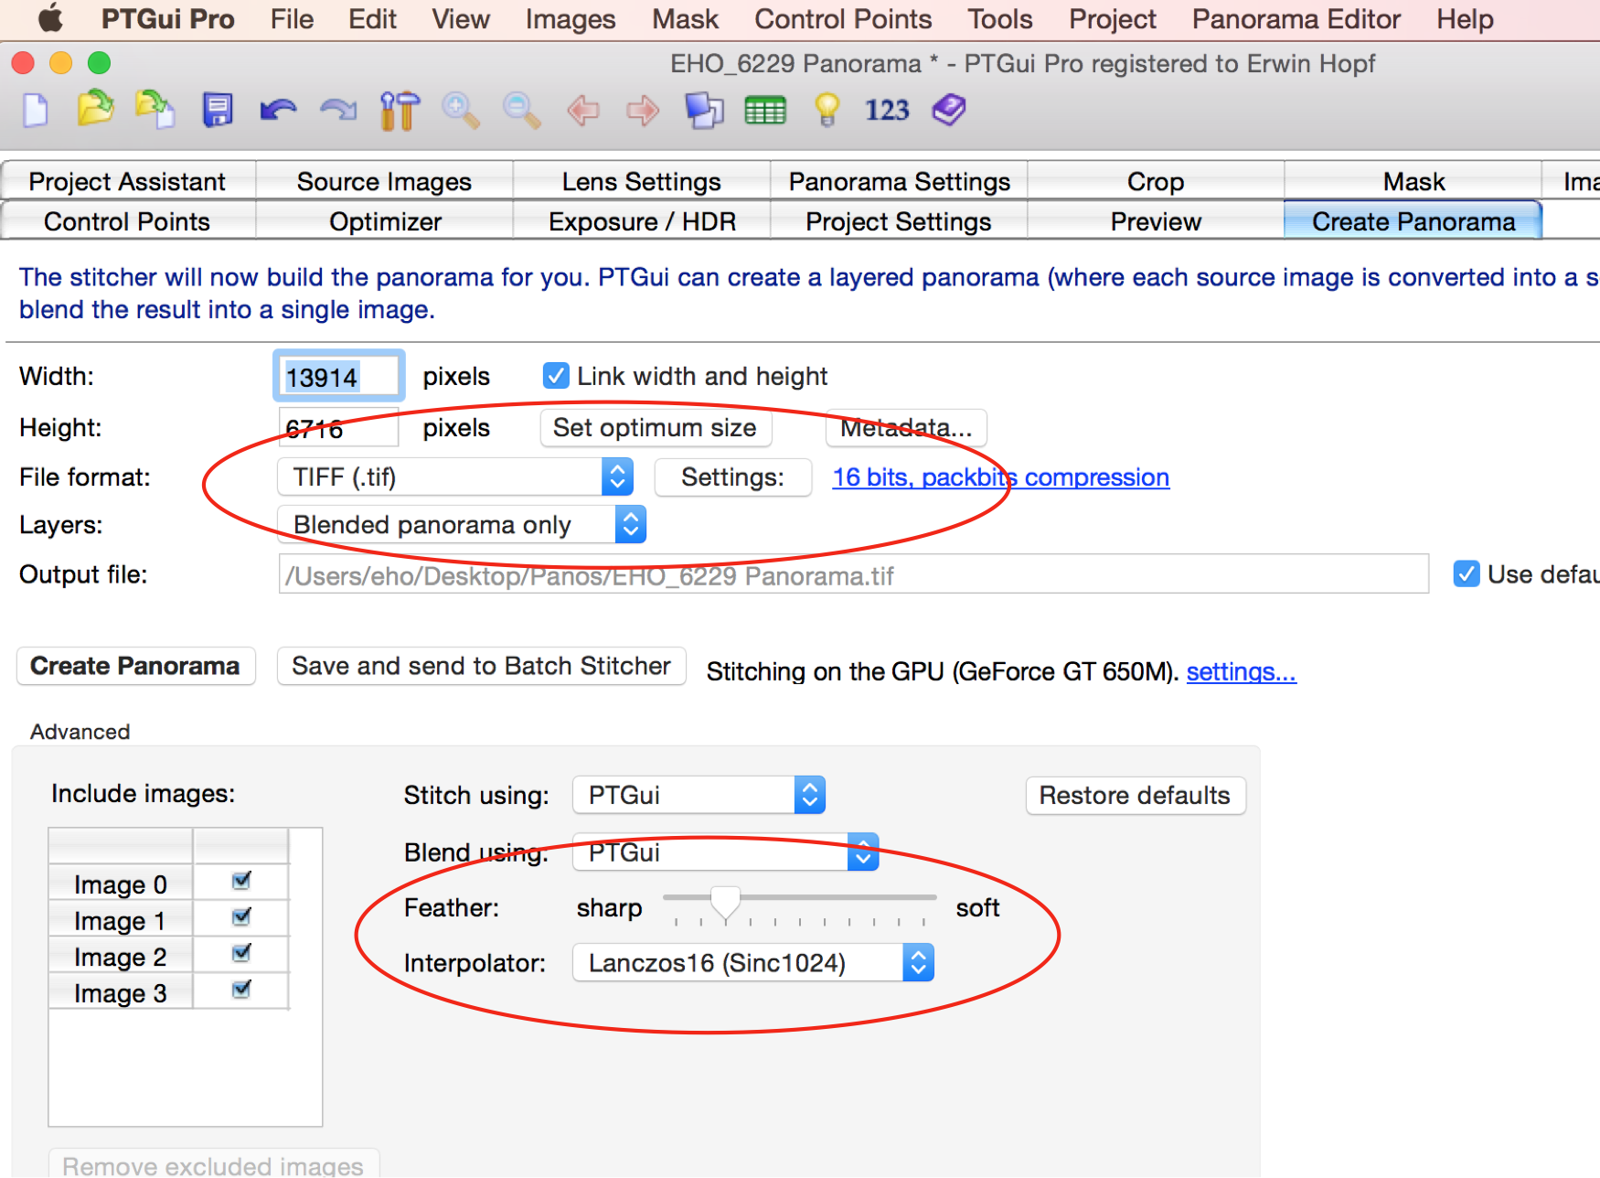Open the Blend using PTGui dropdown

coord(725,852)
